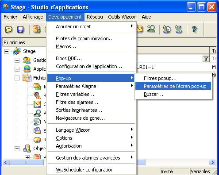Image resolution: width=219 pixels, height=175 pixels.
Task: Open the chart toolbar icon
Action: (140, 29)
